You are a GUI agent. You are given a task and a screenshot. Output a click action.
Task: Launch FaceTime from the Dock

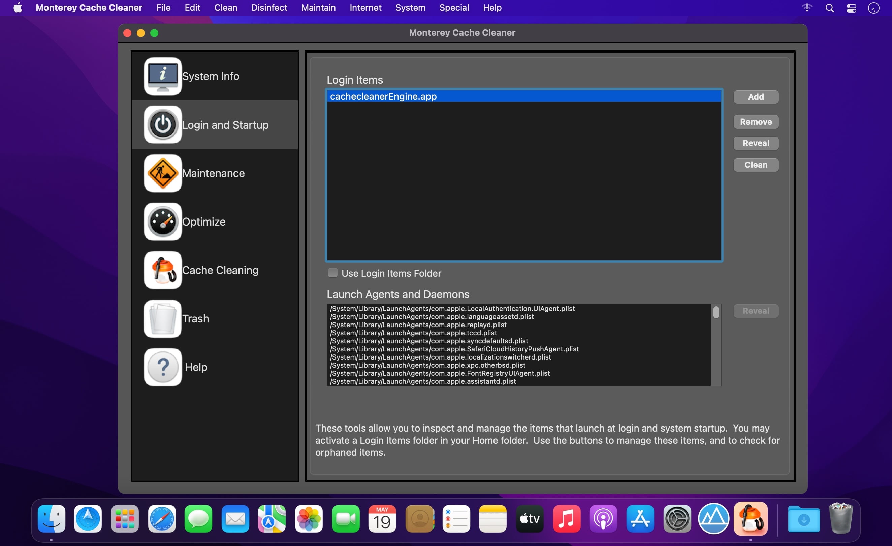[x=346, y=518]
